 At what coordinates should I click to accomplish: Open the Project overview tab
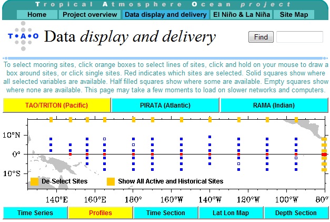click(89, 15)
